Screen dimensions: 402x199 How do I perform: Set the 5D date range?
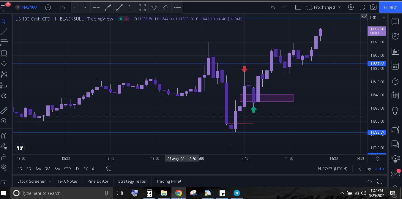(x=29, y=169)
